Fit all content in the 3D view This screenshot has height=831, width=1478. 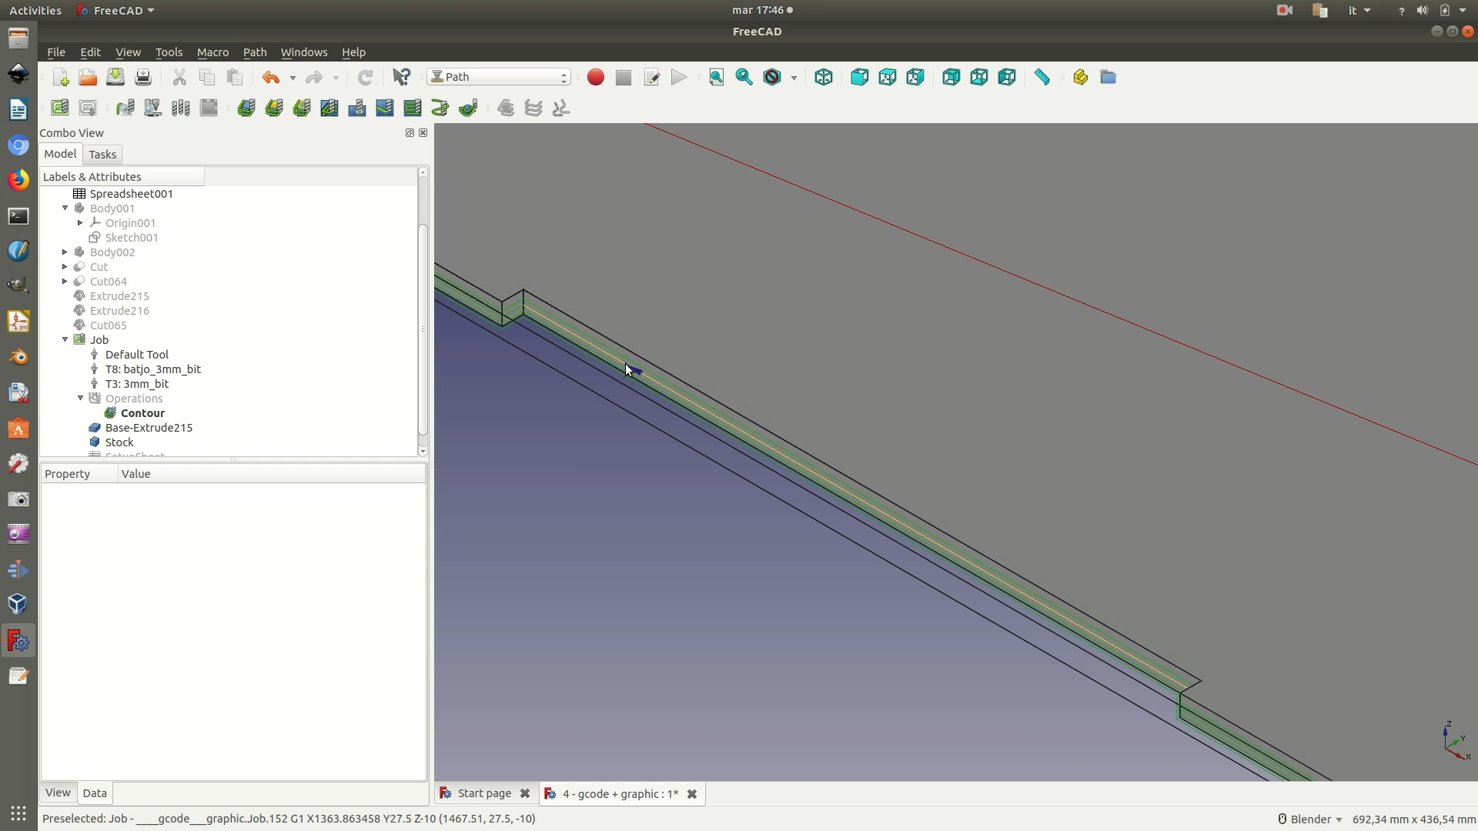coord(717,77)
